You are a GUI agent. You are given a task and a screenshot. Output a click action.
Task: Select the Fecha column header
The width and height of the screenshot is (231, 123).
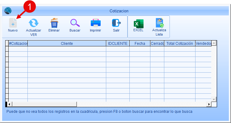click(140, 43)
